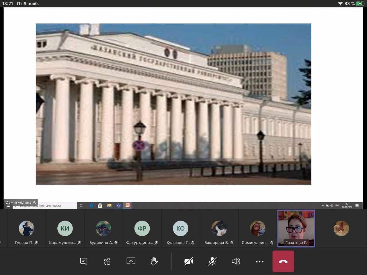The height and width of the screenshot is (275, 367).
Task: Click the shared taskbar search box
Action: (45, 206)
